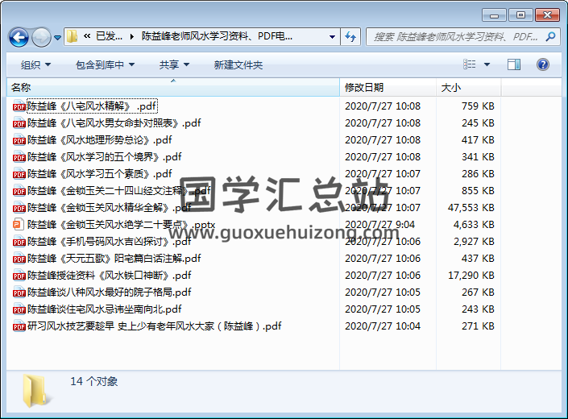This screenshot has height=419, width=568.
Task: Select the PDF icon of 《八宅风水精解》
Action: tap(19, 106)
